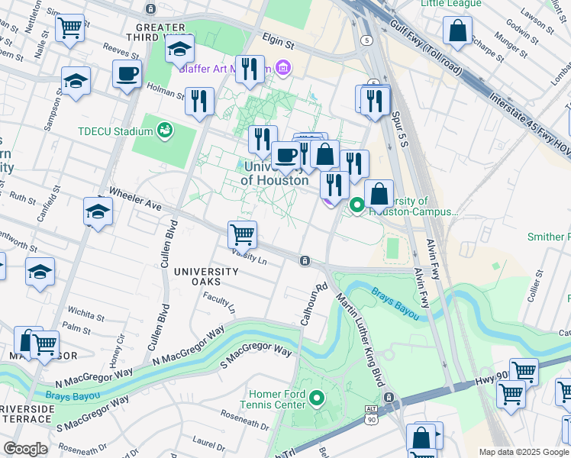Click the lower grocery cart marker below Hwy 90
The width and height of the screenshot is (571, 458).
point(511,395)
